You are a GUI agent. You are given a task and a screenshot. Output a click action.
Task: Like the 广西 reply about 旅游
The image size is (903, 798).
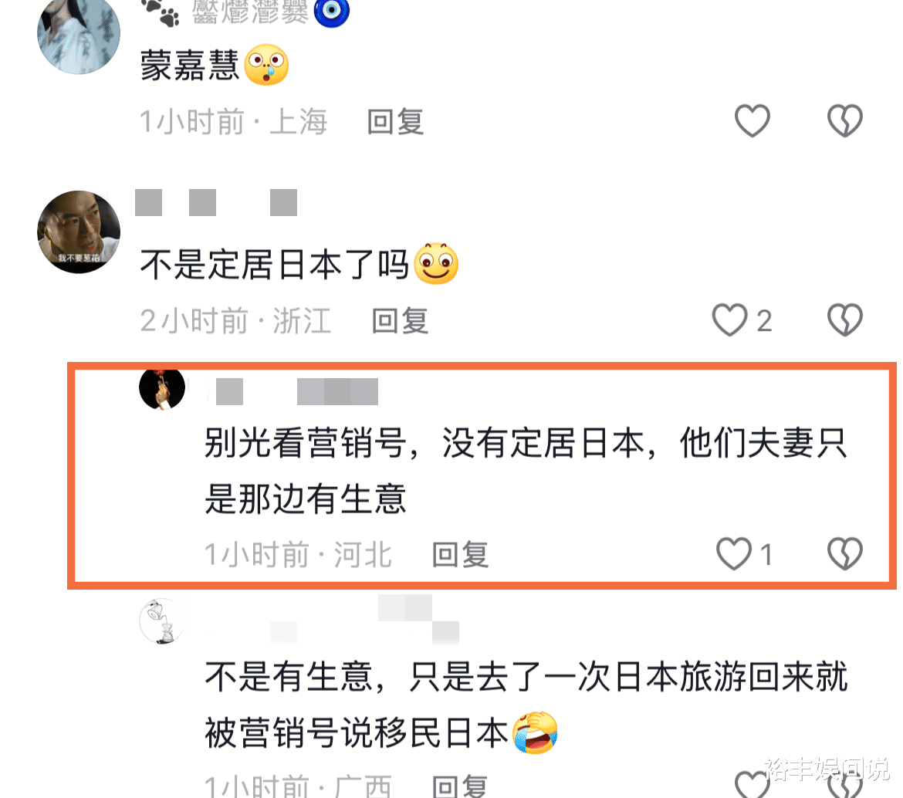click(752, 784)
